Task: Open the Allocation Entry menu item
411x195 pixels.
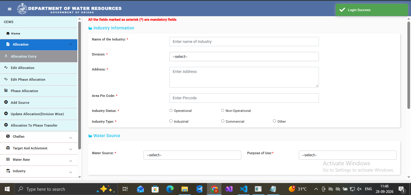Action: [39, 56]
